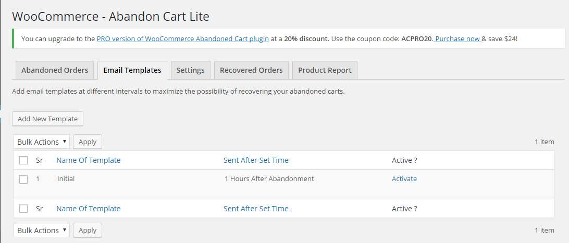The image size is (569, 243).
Task: Expand the bottom Bulk Actions dropdown
Action: click(42, 230)
